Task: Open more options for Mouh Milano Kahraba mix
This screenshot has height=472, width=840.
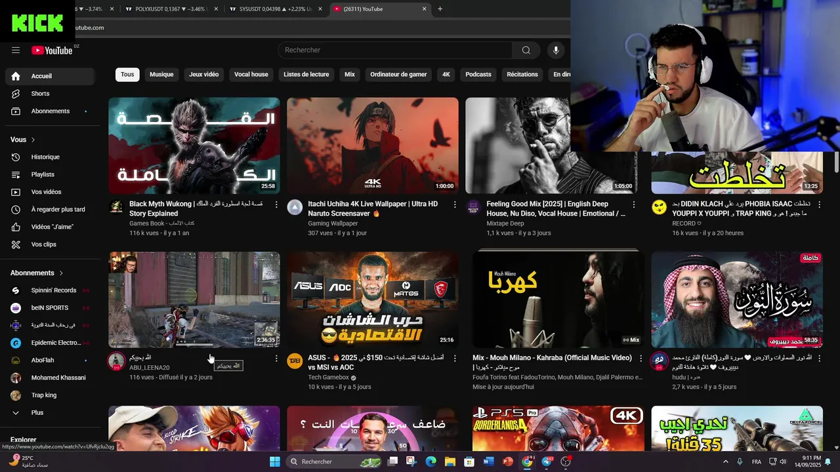Action: (640, 359)
